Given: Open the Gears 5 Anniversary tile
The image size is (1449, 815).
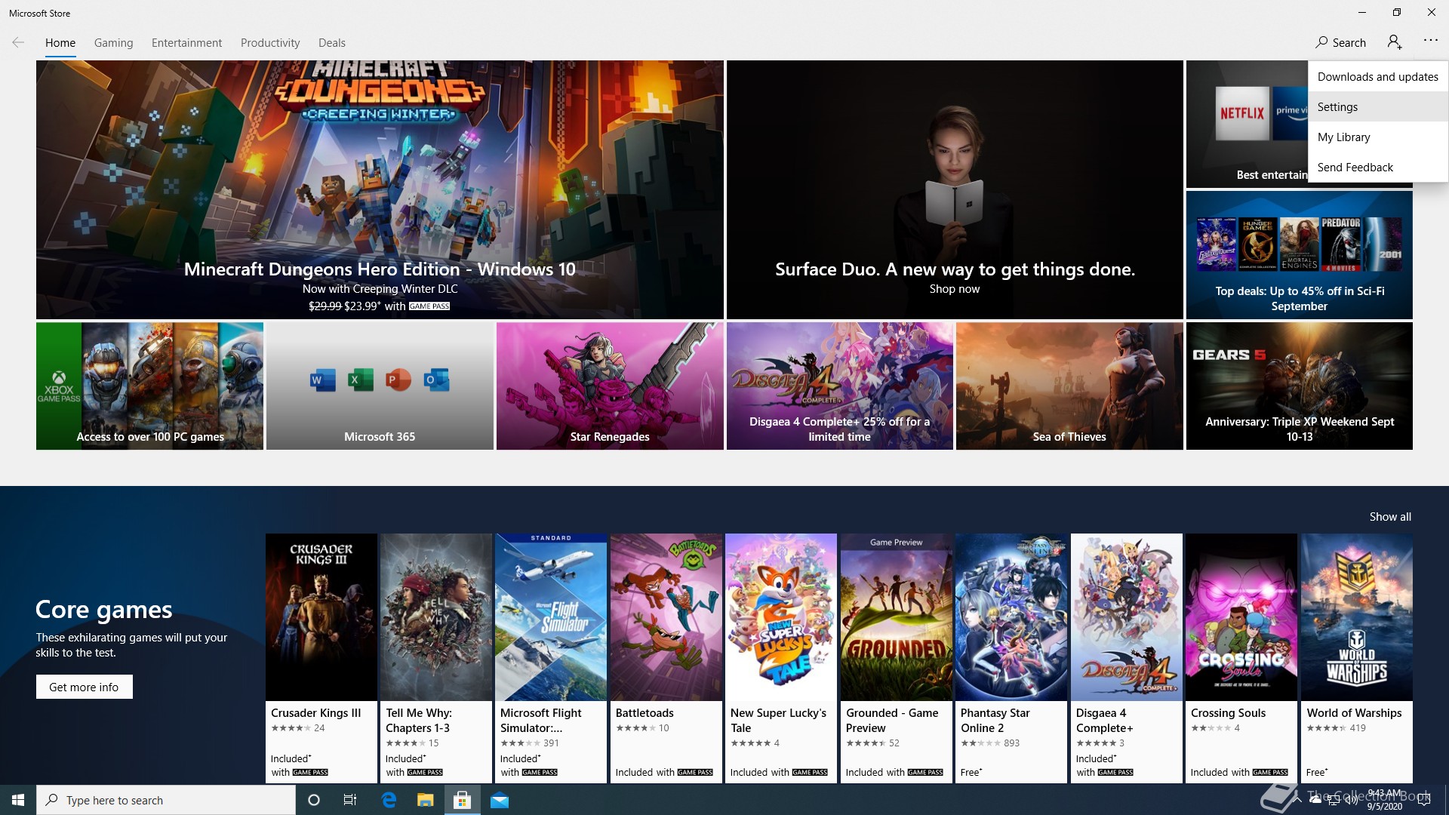Looking at the screenshot, I should [1299, 386].
